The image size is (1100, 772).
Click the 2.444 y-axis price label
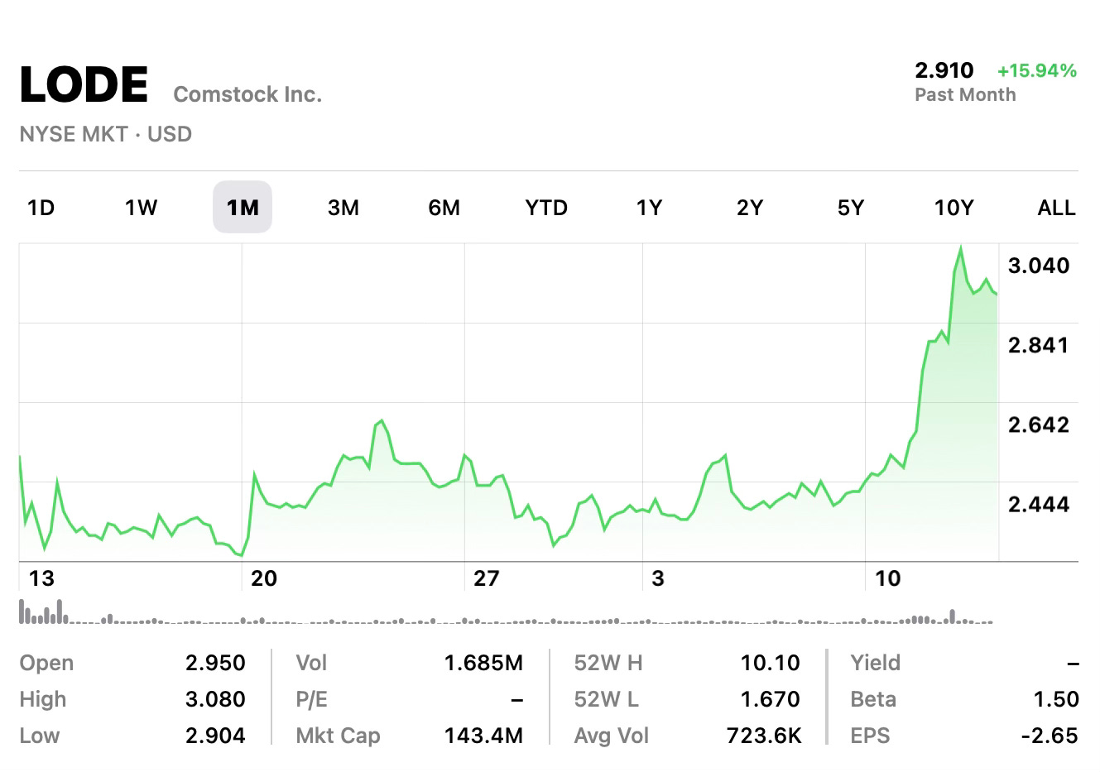[1039, 504]
